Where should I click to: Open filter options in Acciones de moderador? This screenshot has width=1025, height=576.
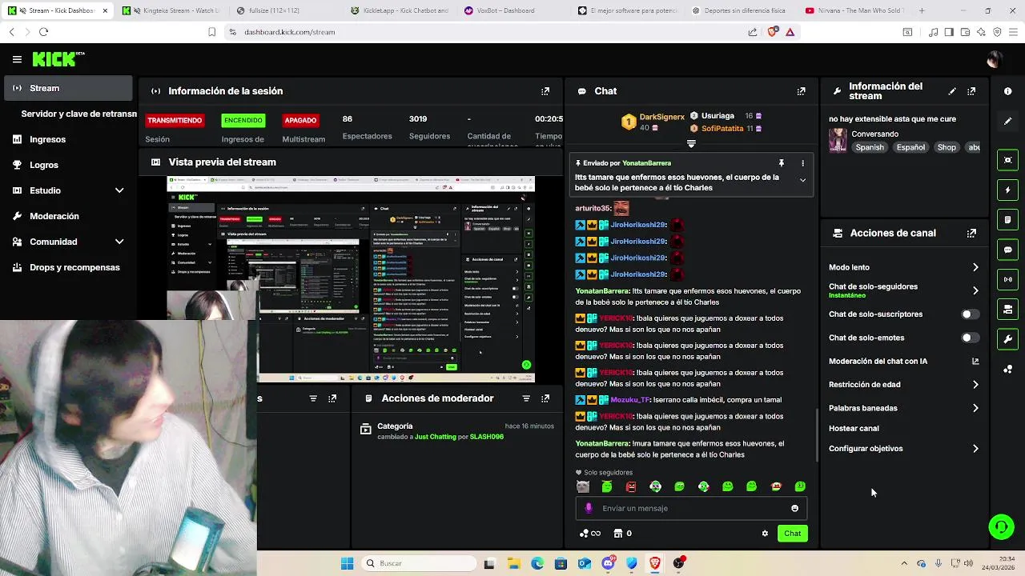coord(526,398)
